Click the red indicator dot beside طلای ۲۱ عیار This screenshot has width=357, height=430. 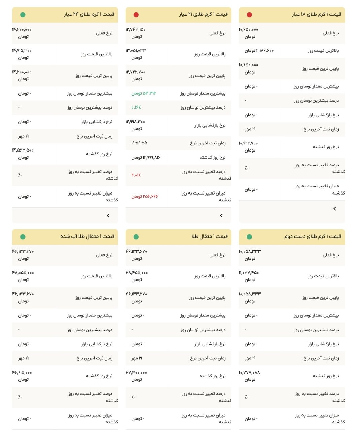(136, 15)
